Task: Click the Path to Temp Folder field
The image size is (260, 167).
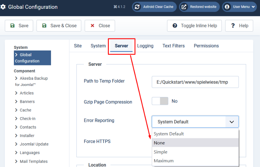Action: pyautogui.click(x=195, y=82)
